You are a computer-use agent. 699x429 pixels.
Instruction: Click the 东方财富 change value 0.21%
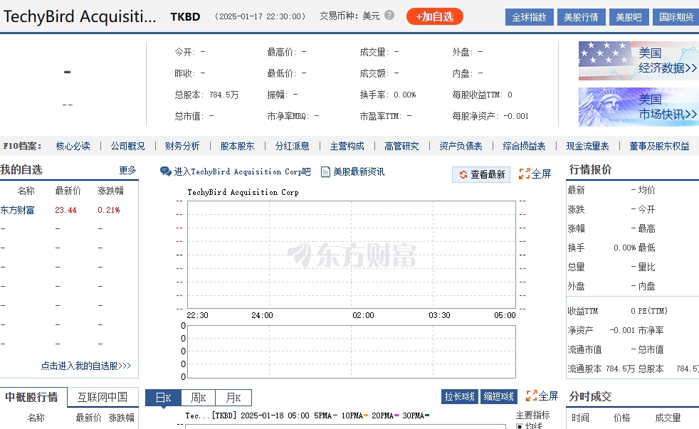pyautogui.click(x=109, y=210)
